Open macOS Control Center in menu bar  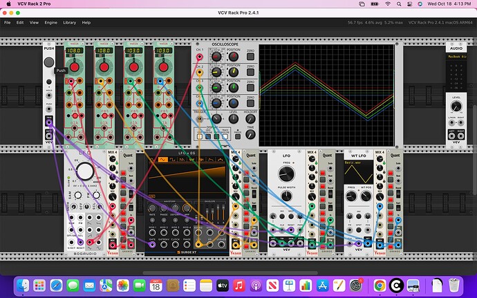click(409, 4)
